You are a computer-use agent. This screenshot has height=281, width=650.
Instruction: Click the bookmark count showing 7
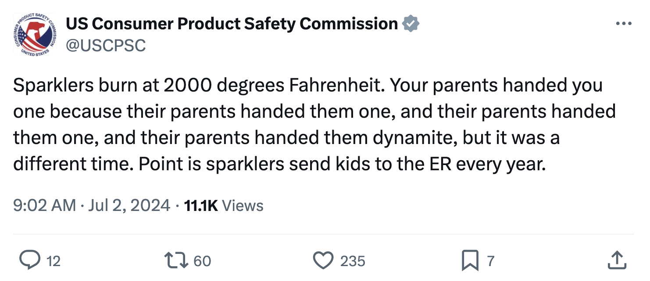click(491, 261)
